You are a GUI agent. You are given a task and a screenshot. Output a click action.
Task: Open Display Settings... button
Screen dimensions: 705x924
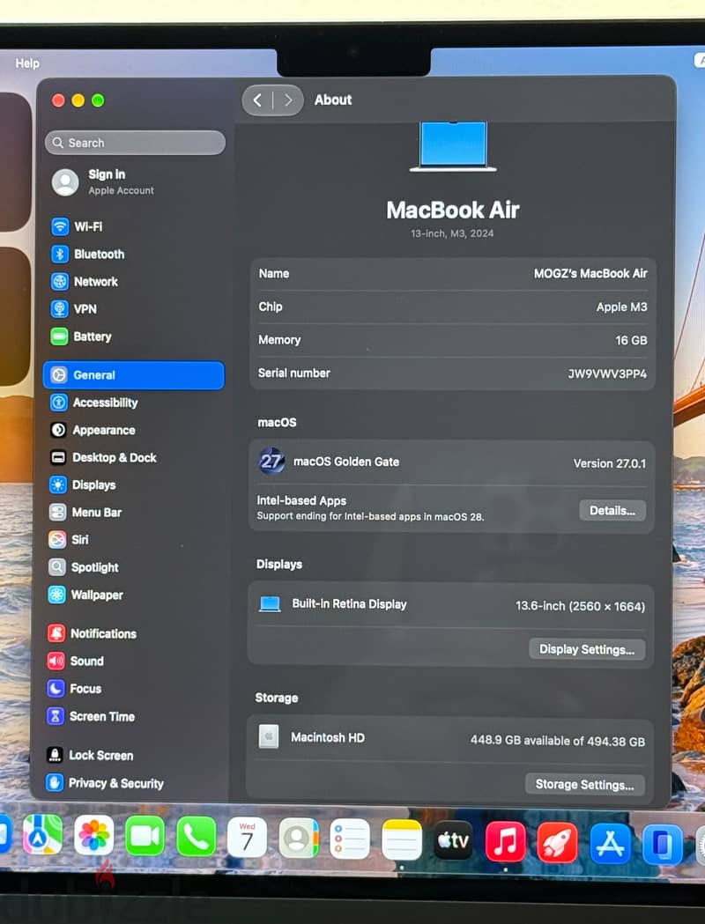pos(587,649)
